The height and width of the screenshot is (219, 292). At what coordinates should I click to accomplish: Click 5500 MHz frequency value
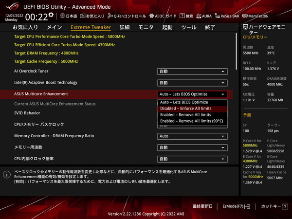tap(251, 53)
